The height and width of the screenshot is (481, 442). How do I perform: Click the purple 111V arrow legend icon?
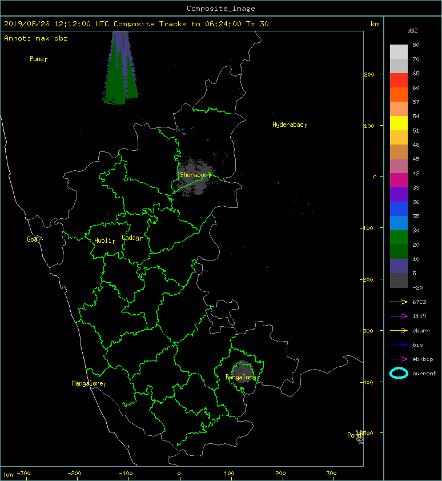tap(399, 316)
